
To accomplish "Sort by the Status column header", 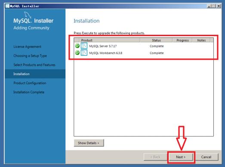I will [156, 40].
